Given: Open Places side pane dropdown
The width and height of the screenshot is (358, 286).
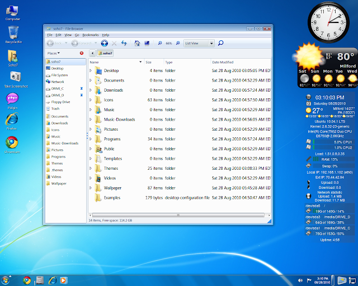Looking at the screenshot, I should (54, 53).
